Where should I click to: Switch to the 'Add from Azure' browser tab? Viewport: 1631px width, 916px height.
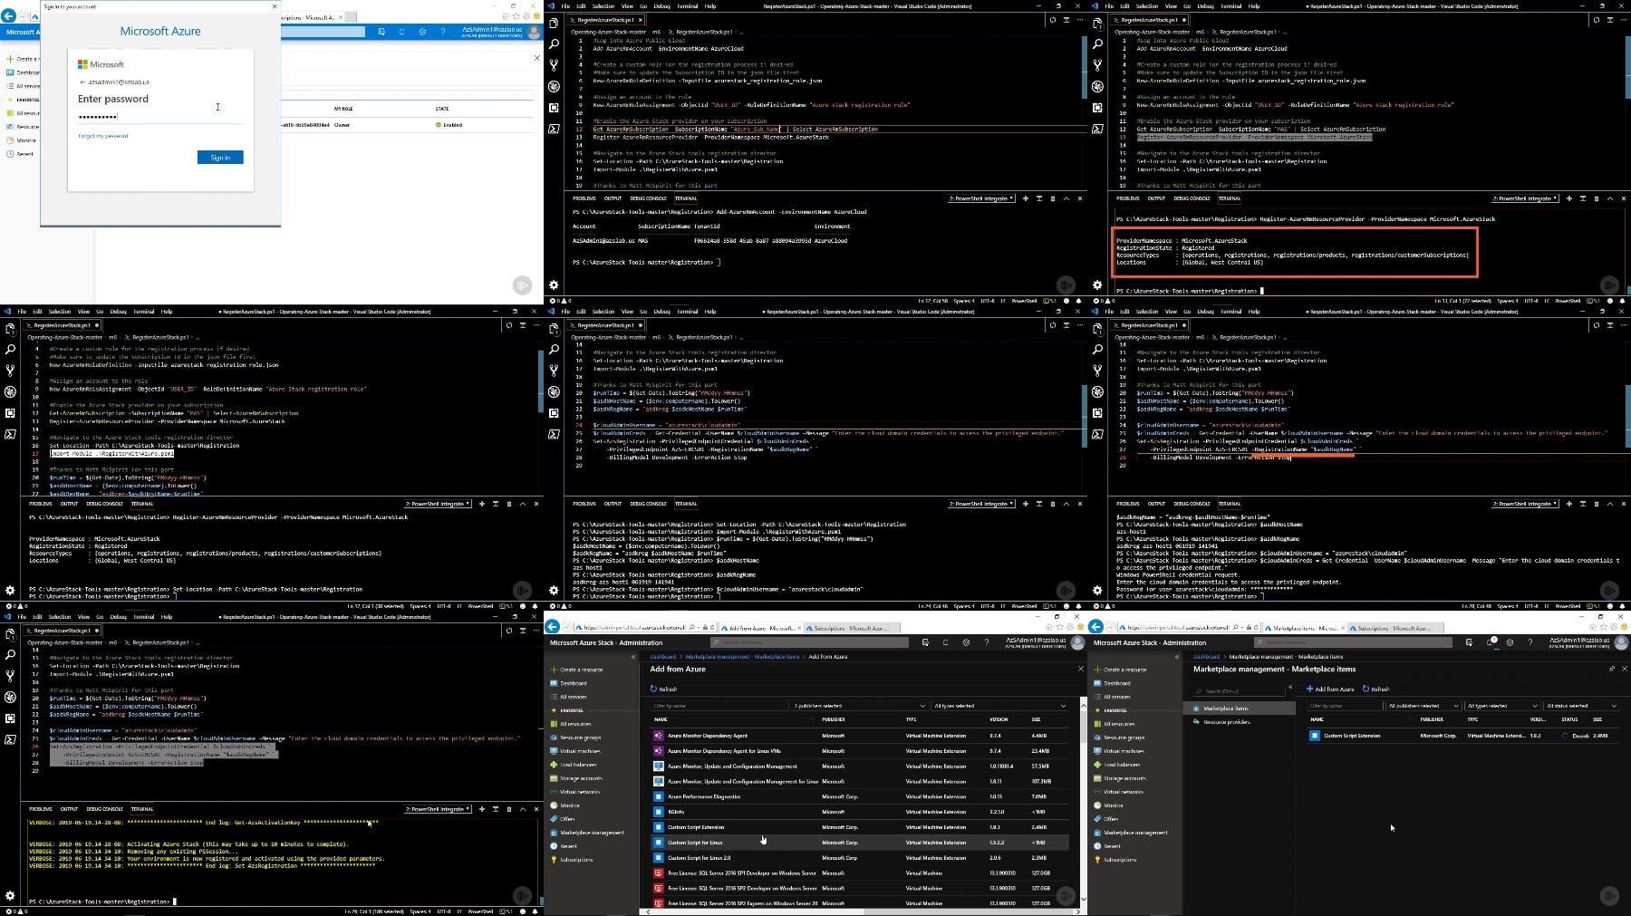coord(760,628)
